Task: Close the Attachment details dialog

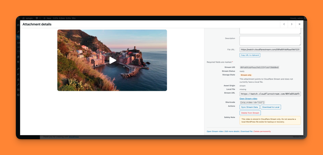Action: [x=299, y=24]
